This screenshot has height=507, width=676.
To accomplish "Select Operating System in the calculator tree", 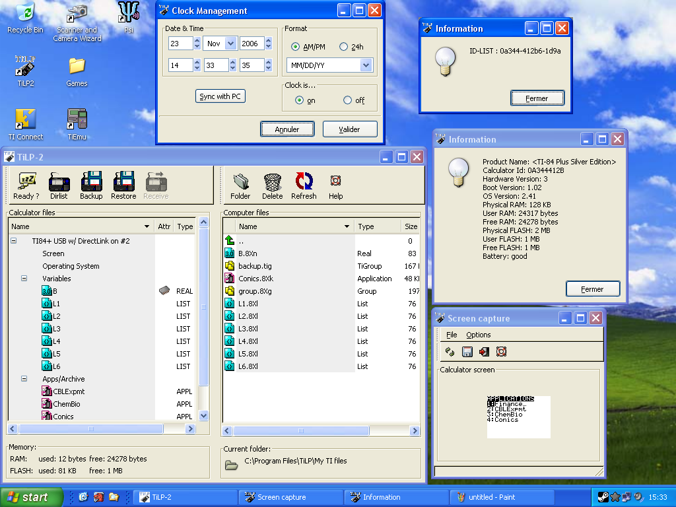I will pyautogui.click(x=71, y=266).
